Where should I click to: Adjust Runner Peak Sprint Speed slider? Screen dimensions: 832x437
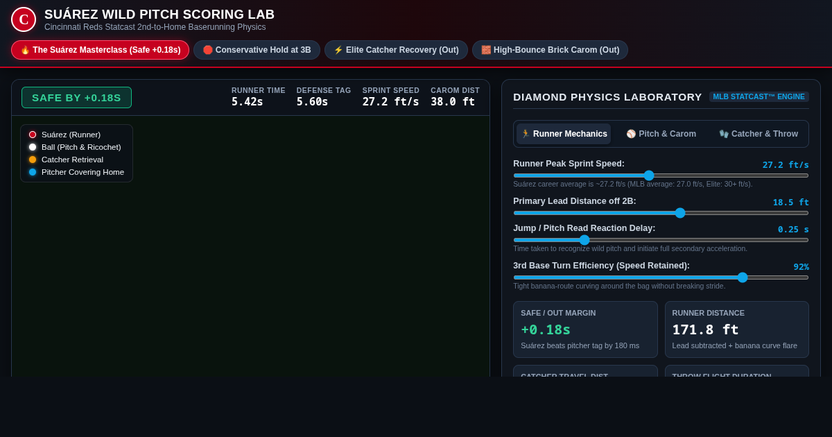661,175
